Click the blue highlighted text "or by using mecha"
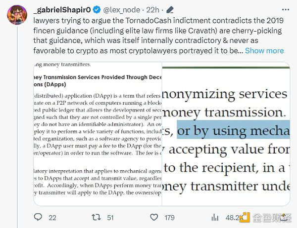297x228 pixels. click(233, 131)
